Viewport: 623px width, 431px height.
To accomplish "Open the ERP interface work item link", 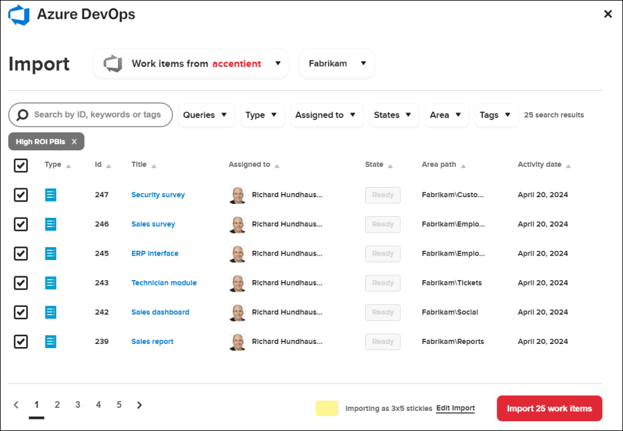I will coord(155,254).
